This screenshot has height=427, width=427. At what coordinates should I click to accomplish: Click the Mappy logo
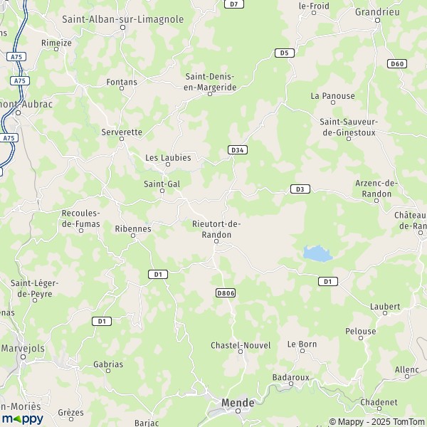[x=23, y=419]
